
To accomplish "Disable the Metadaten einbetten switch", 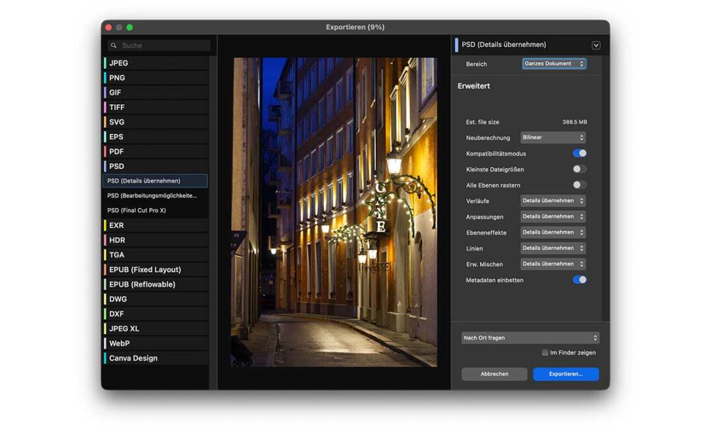I will click(x=579, y=280).
